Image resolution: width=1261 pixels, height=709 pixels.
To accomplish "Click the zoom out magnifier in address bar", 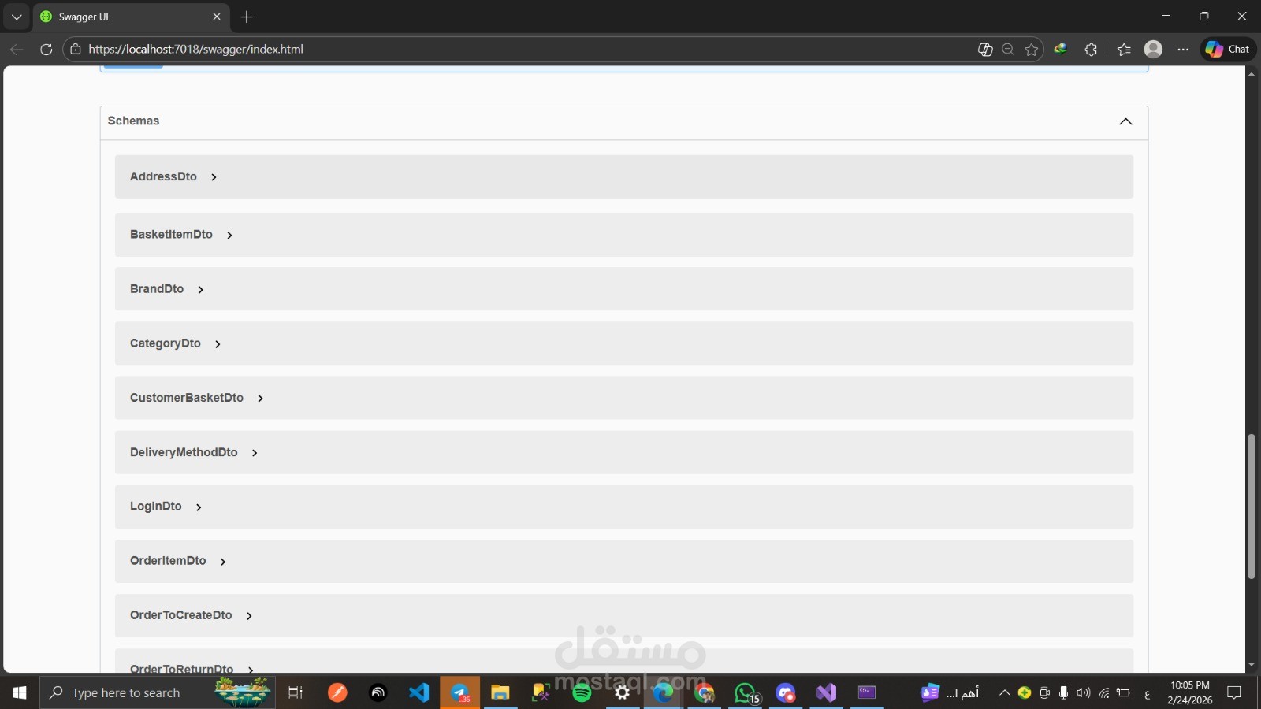I will 1007,49.
